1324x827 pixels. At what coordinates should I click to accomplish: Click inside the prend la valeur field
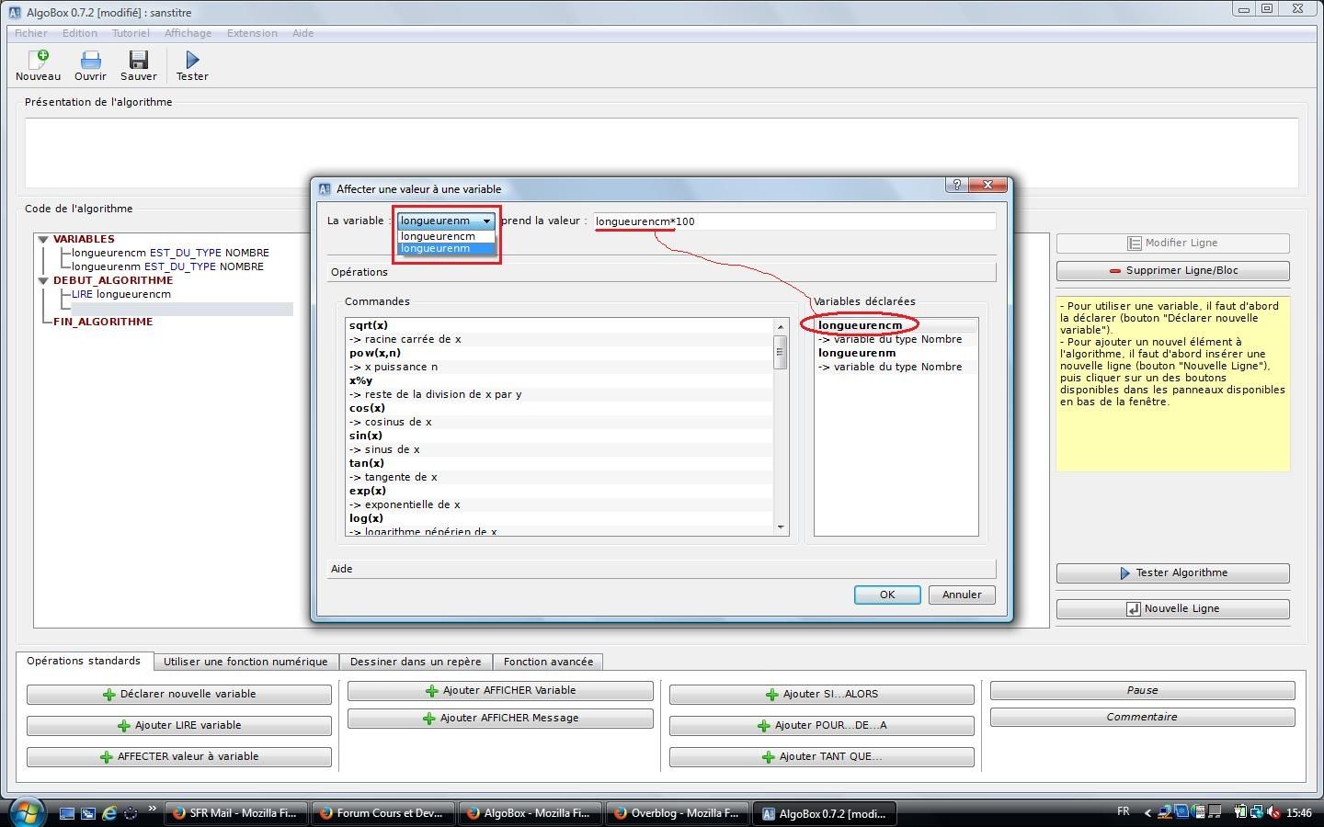[793, 221]
